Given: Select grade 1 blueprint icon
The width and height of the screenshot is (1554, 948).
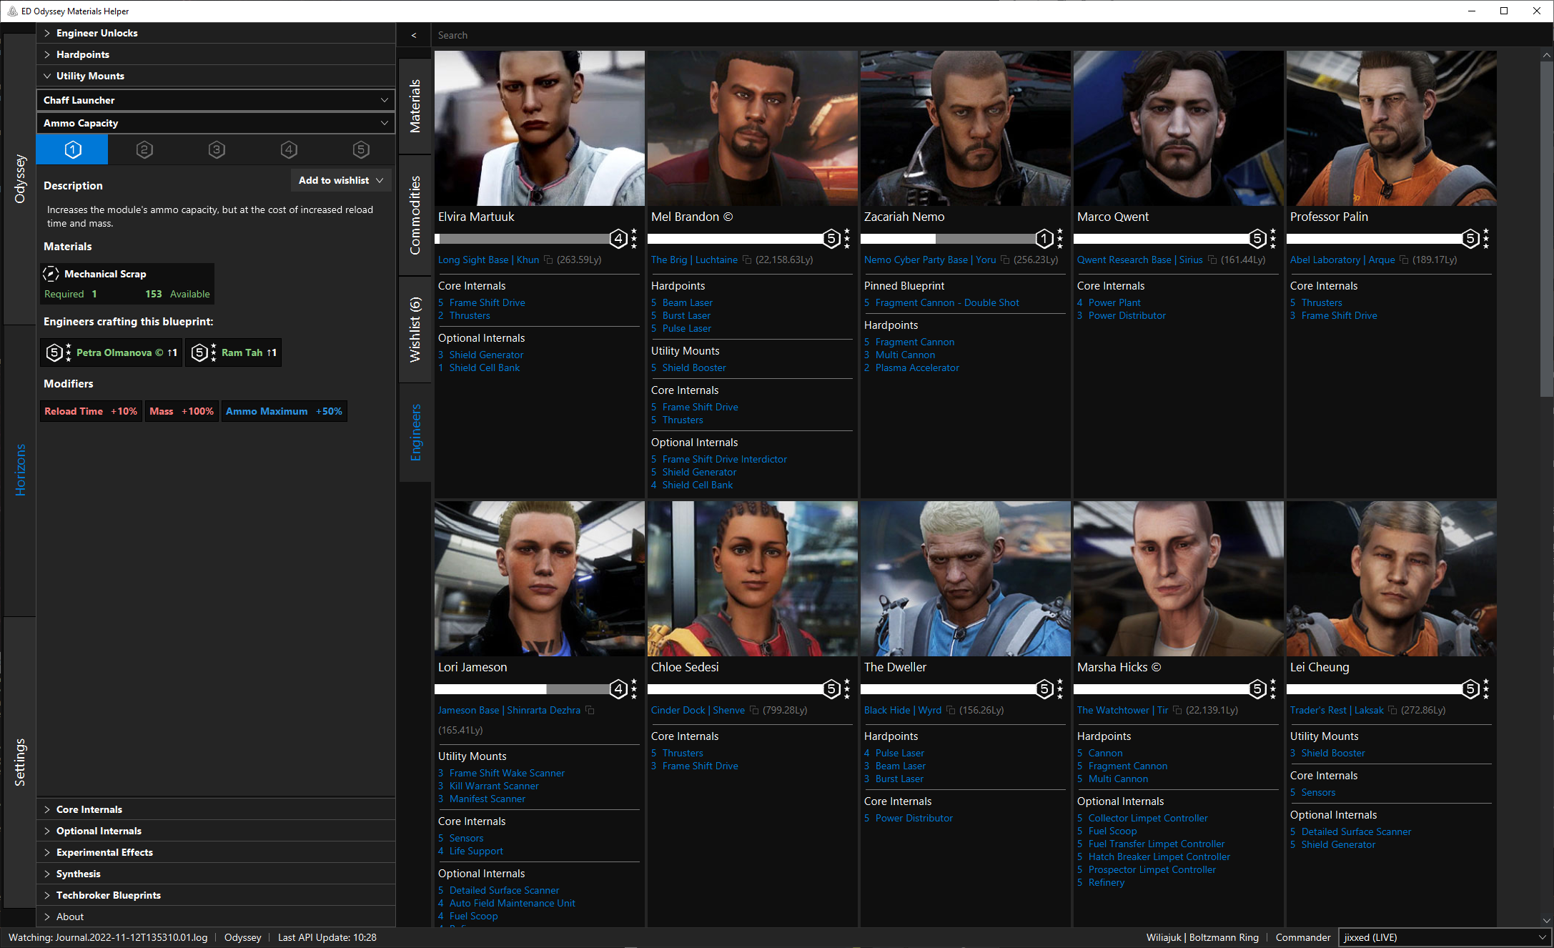Looking at the screenshot, I should (73, 149).
